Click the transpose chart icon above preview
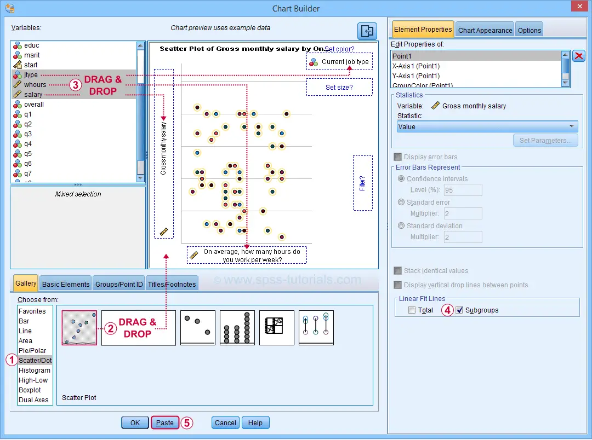 click(367, 31)
